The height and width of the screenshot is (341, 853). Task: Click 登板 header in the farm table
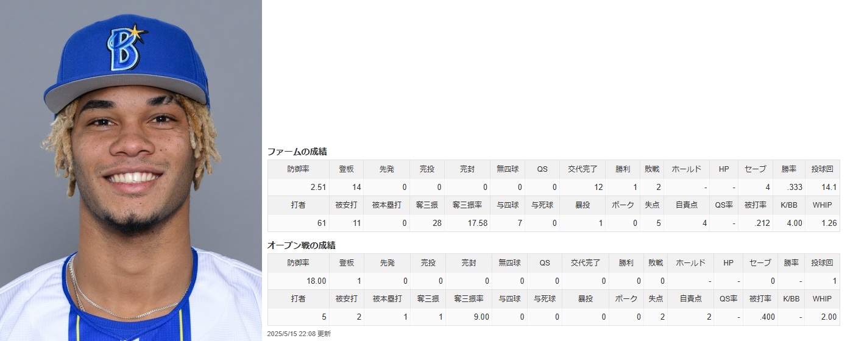(x=346, y=169)
